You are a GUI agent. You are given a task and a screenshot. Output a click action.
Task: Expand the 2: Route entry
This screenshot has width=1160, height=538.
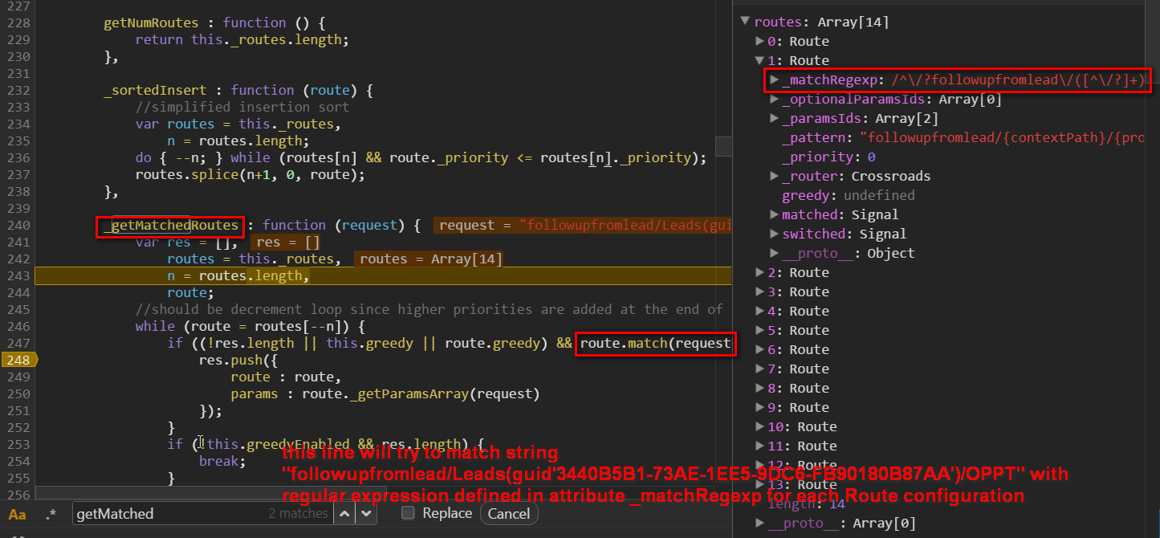pyautogui.click(x=760, y=273)
